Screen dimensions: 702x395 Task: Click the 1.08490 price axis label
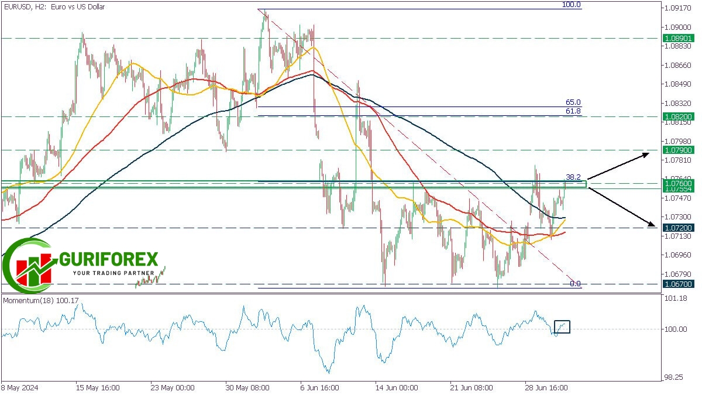point(678,84)
